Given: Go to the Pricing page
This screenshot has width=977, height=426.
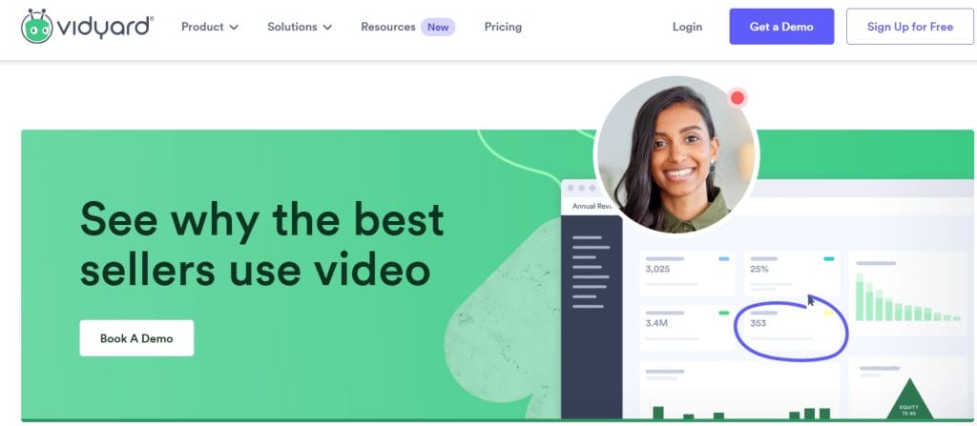Looking at the screenshot, I should tap(503, 27).
